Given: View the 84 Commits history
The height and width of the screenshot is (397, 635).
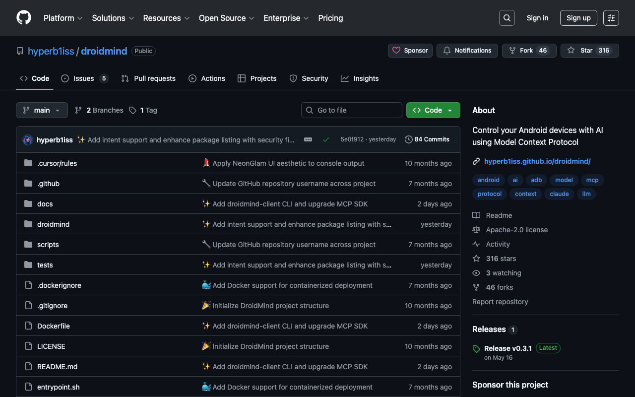Looking at the screenshot, I should 427,139.
